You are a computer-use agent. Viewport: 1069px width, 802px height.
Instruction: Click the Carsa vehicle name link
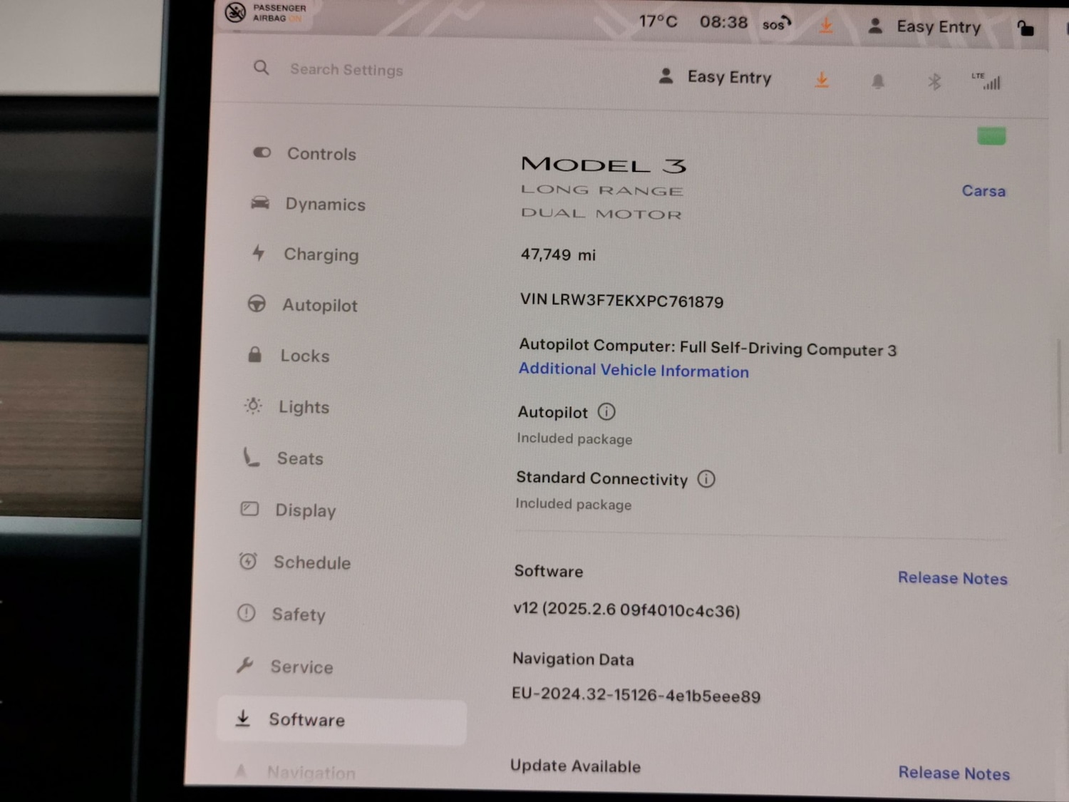(x=983, y=191)
